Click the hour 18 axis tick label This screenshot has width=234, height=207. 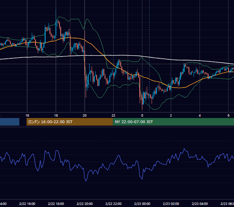pos(56,116)
